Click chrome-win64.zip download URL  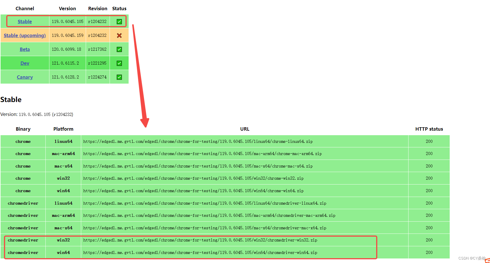coord(193,191)
